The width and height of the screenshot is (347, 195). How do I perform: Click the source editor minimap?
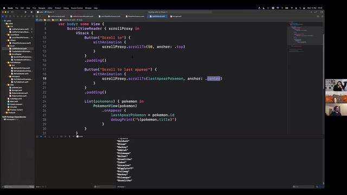coord(305,36)
